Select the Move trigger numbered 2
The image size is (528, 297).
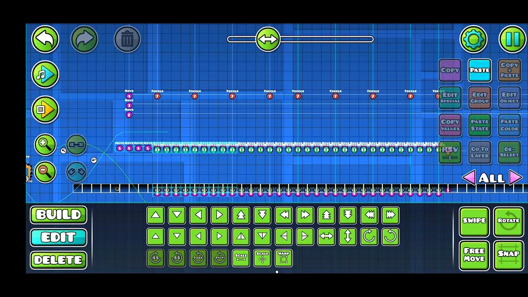129,115
